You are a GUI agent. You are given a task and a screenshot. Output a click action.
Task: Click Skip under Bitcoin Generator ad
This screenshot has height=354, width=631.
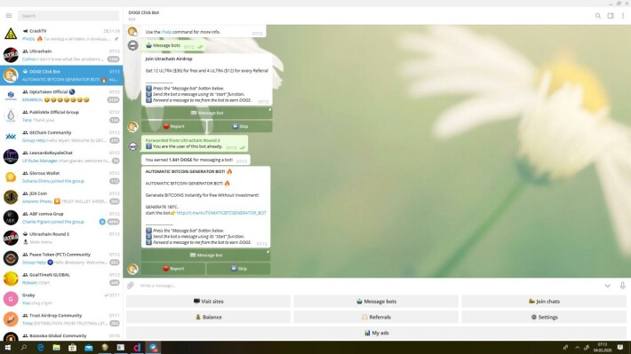click(x=238, y=269)
